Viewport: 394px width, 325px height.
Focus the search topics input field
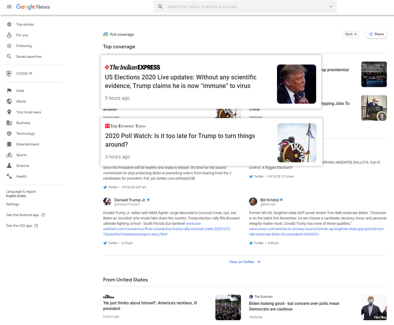coord(245,7)
